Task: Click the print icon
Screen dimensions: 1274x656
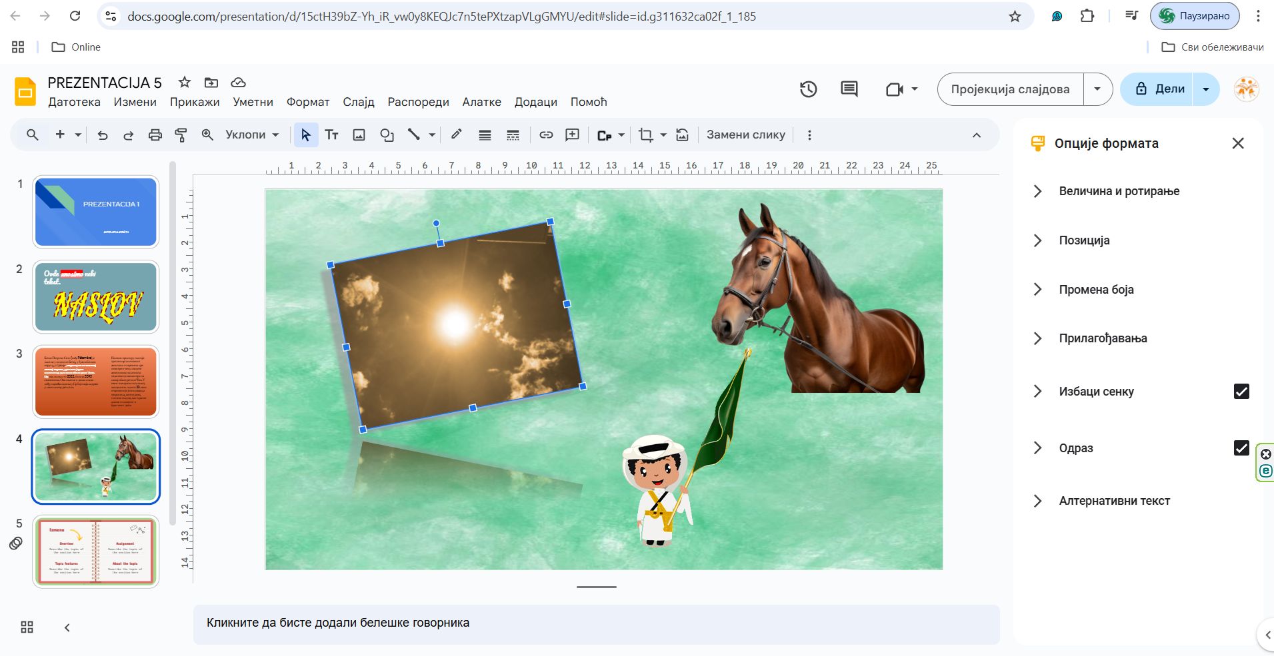Action: point(155,135)
